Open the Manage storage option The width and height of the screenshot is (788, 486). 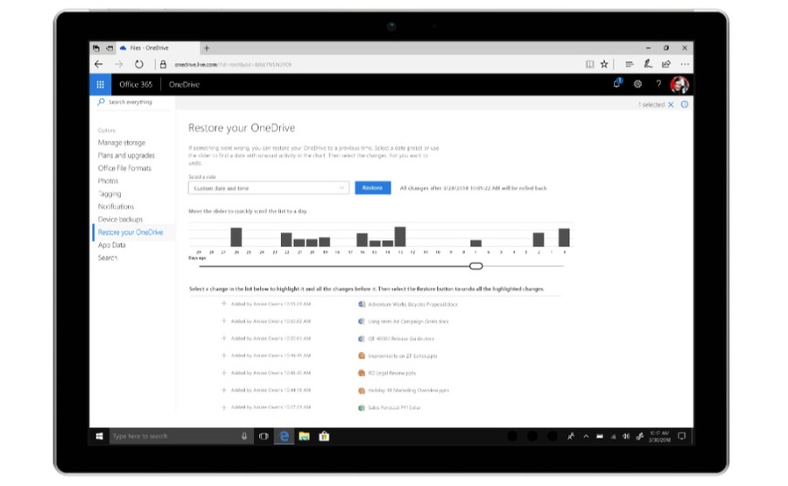[122, 143]
